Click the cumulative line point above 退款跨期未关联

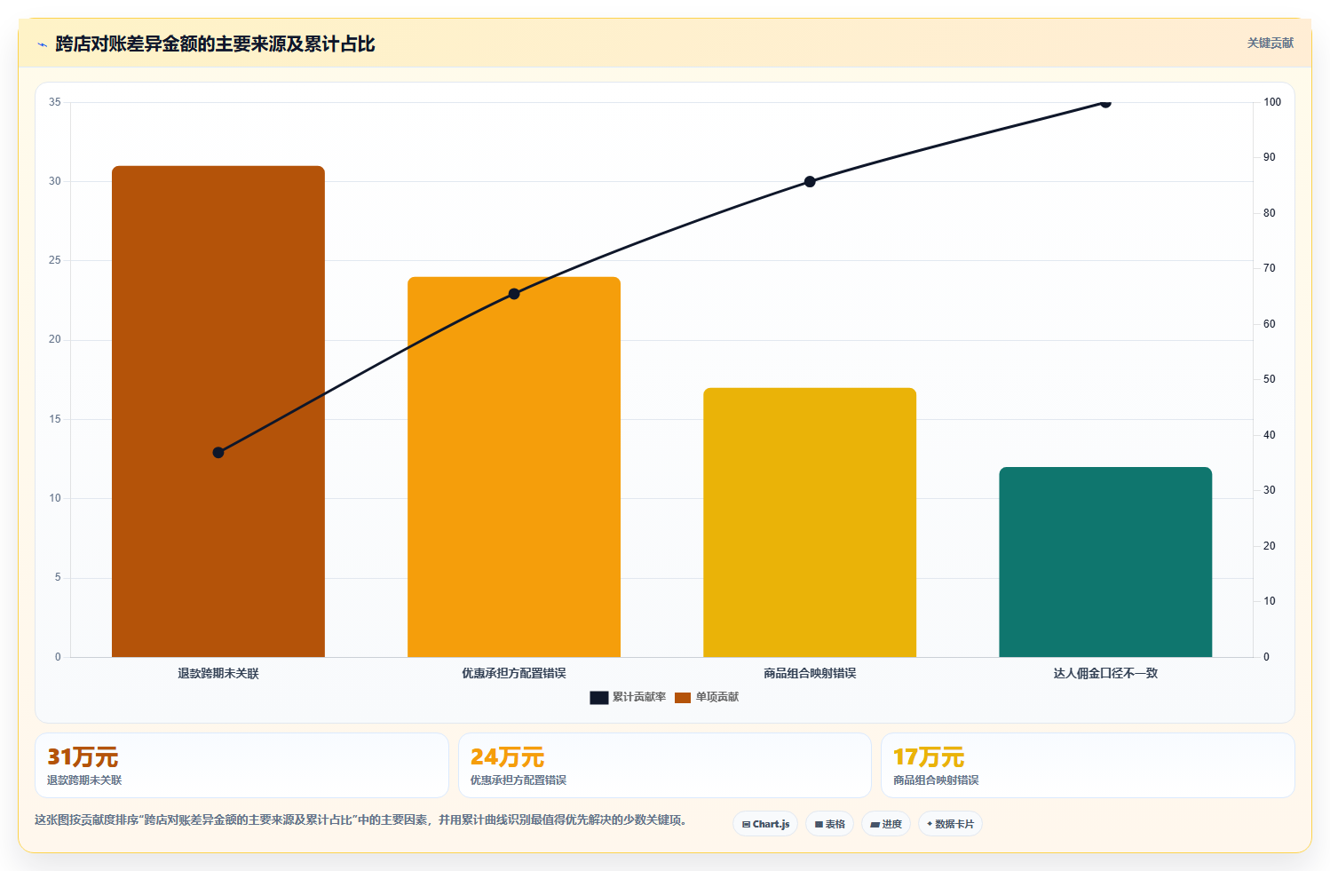tap(218, 453)
